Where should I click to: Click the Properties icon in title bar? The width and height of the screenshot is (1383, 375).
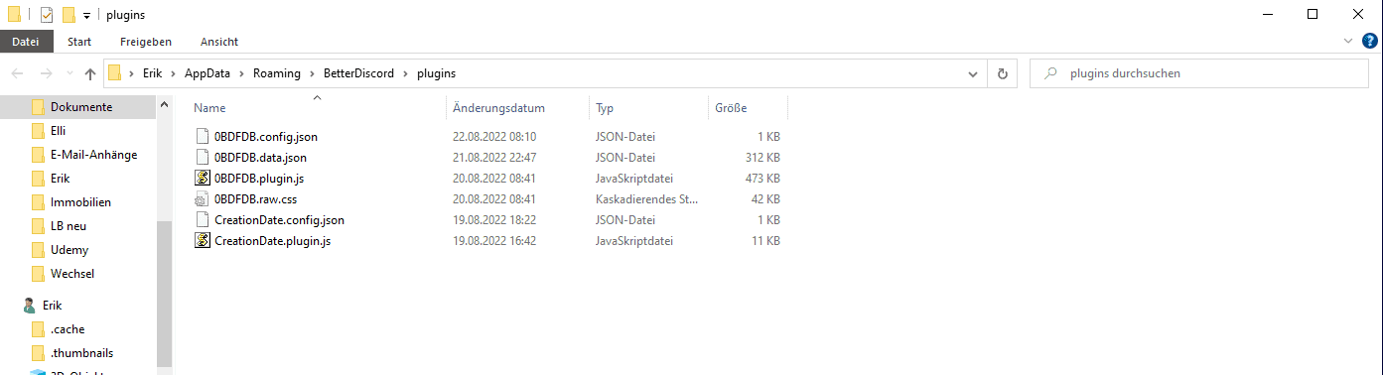[47, 15]
